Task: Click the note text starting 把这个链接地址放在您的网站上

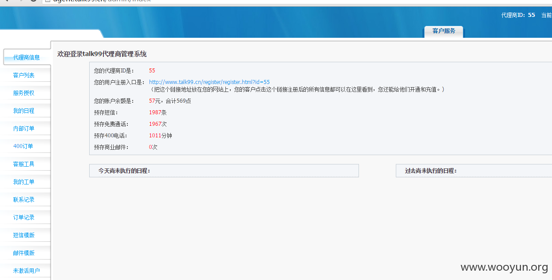Action: point(297,89)
